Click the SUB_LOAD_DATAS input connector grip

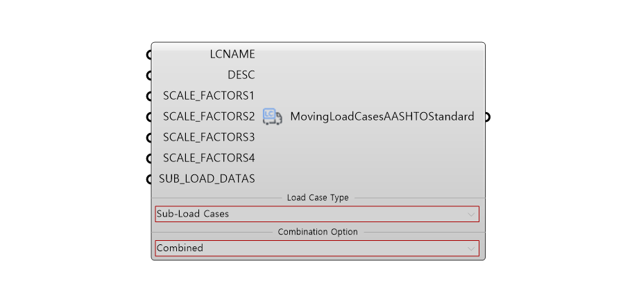[149, 179]
